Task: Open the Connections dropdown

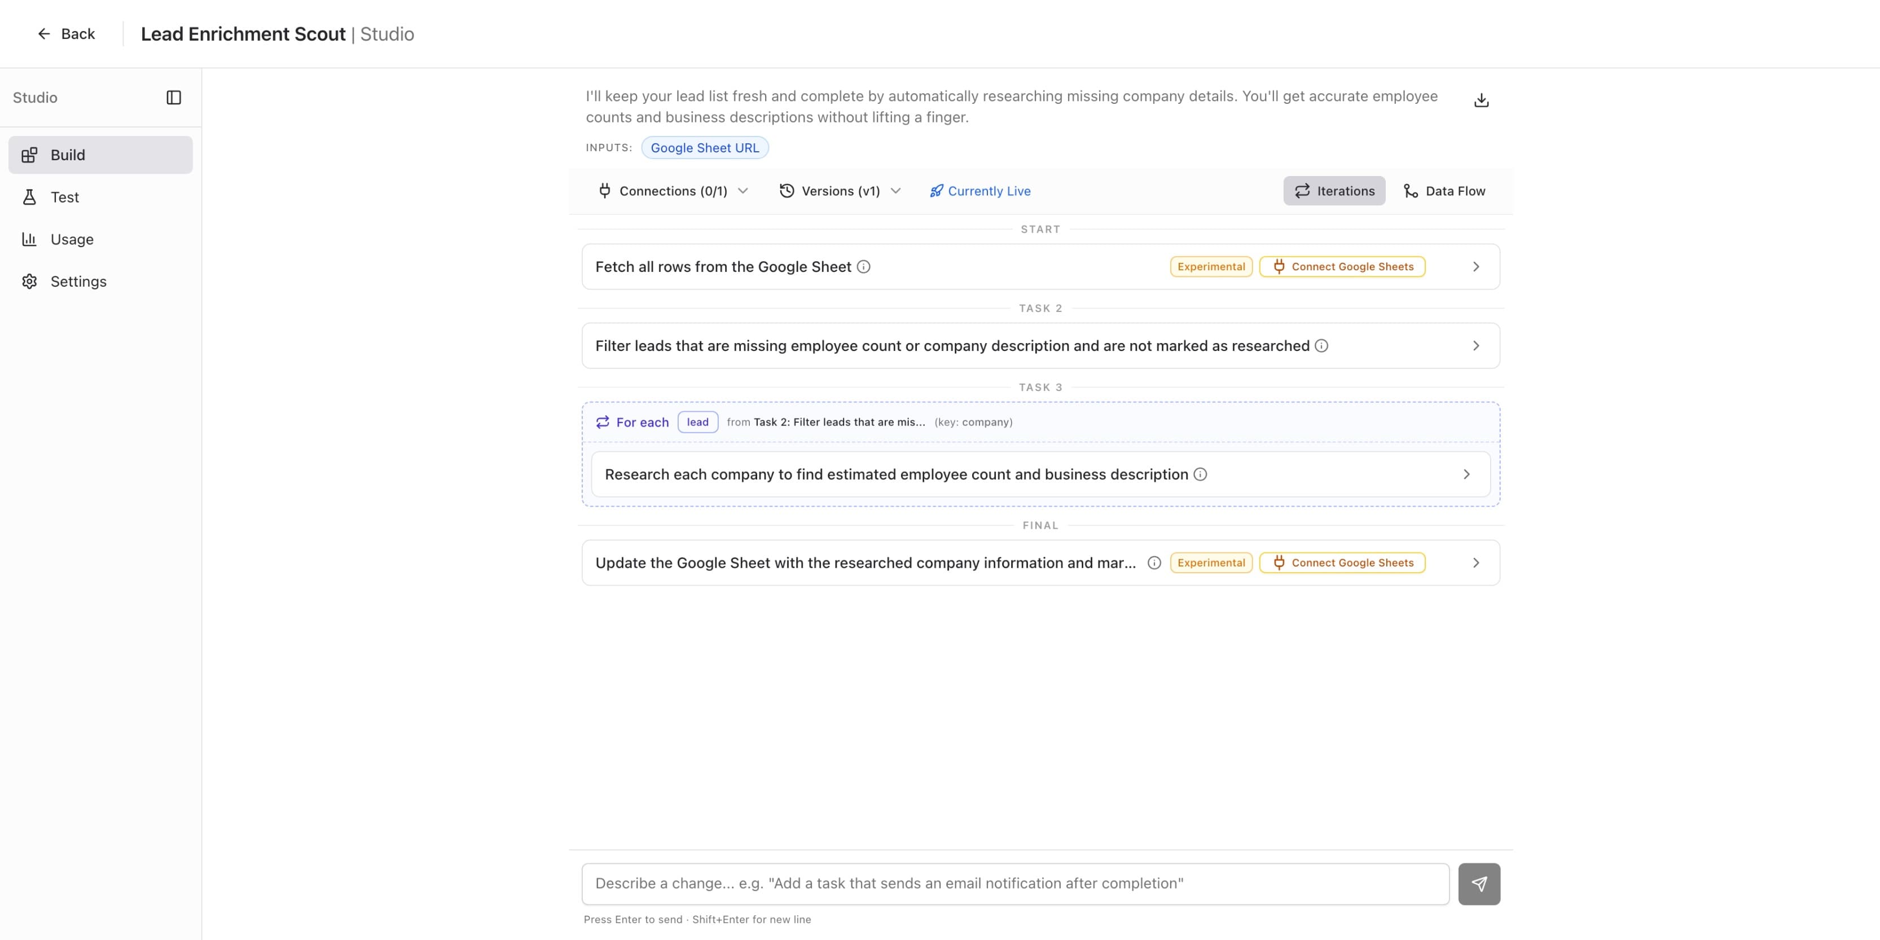Action: [673, 191]
